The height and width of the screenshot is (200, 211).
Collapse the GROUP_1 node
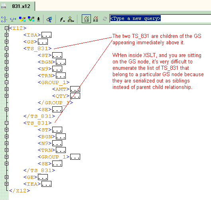6,82
